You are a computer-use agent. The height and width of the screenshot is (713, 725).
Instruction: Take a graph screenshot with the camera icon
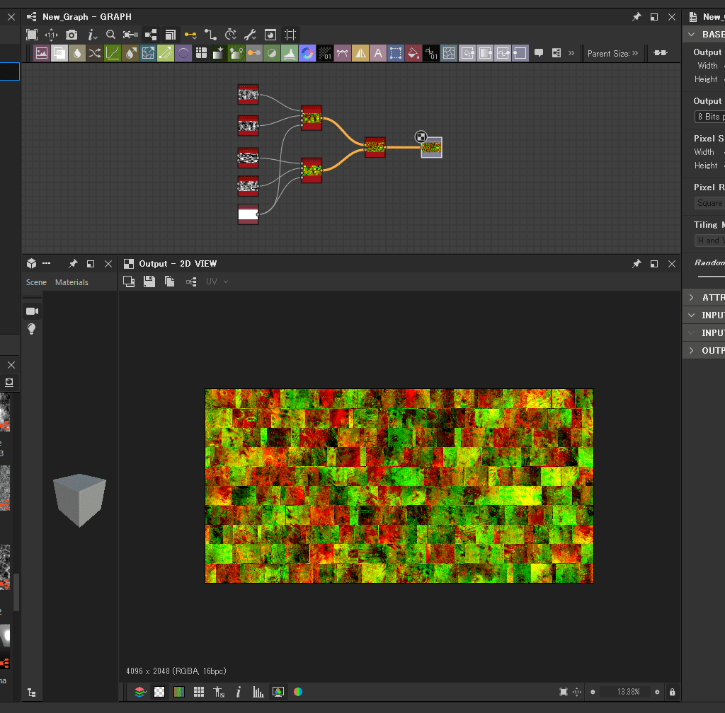[72, 34]
